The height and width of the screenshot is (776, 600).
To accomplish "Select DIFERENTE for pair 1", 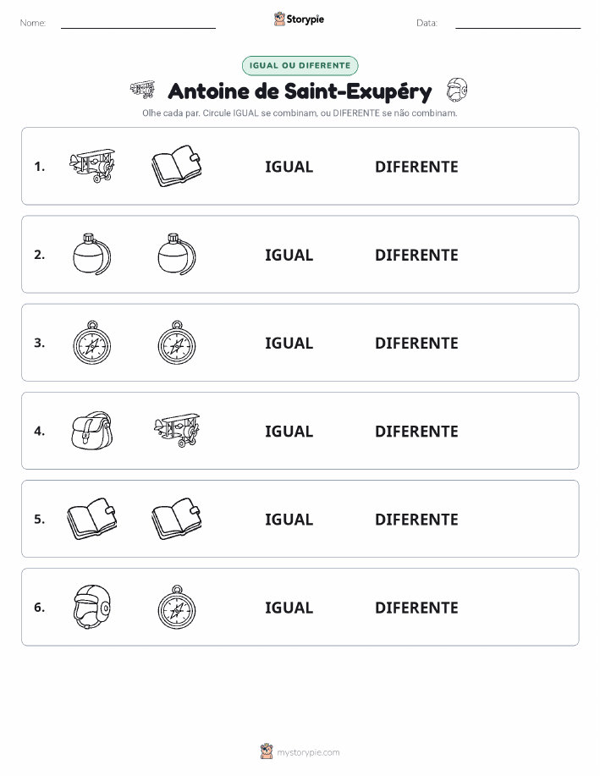I will (x=416, y=167).
